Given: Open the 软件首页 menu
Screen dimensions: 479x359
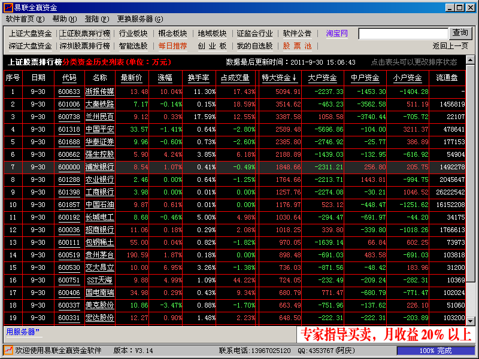Looking at the screenshot, I should [25, 19].
